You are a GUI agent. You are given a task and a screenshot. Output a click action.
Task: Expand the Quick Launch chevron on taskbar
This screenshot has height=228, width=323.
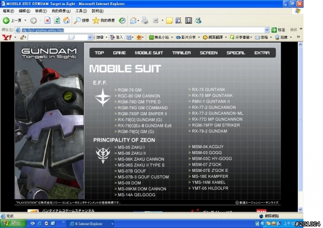pos(63,222)
